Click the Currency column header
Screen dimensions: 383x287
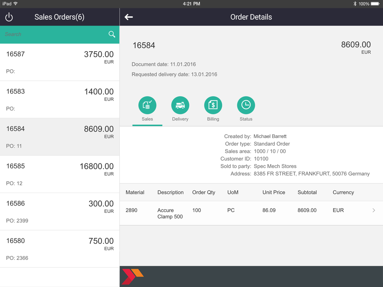[x=343, y=192]
